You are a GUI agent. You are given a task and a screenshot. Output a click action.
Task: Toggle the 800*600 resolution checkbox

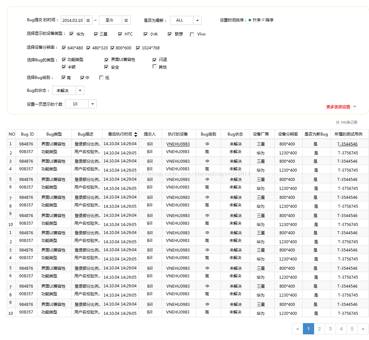[112, 48]
